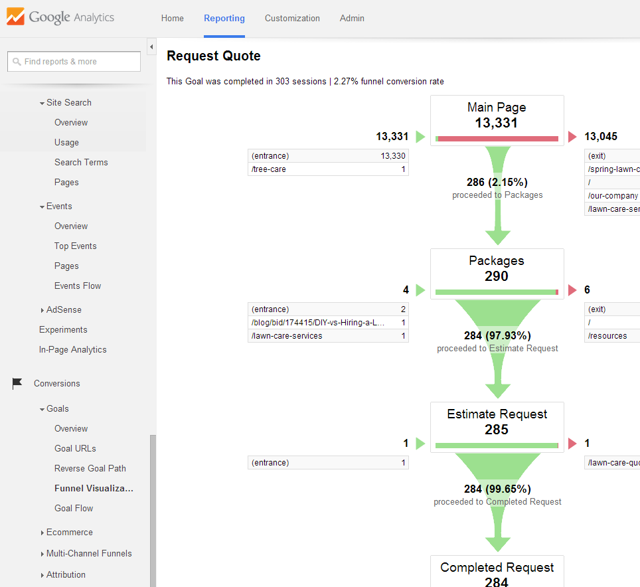The width and height of the screenshot is (640, 587).
Task: Click red exit arrow beside Packages step
Action: click(572, 290)
